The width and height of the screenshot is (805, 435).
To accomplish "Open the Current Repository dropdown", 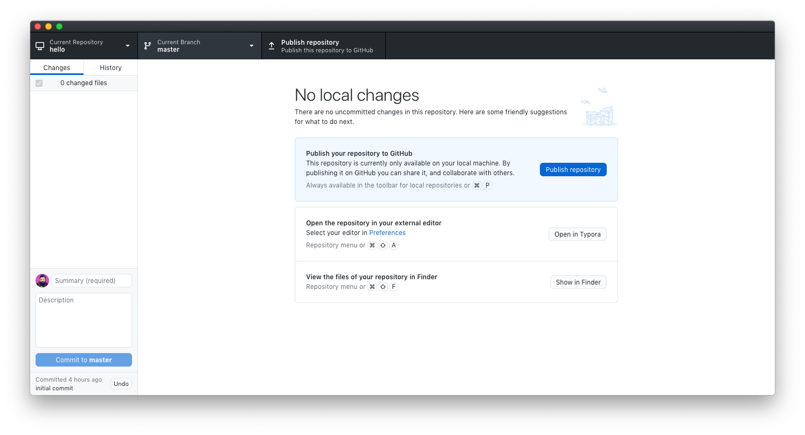I will coord(84,45).
